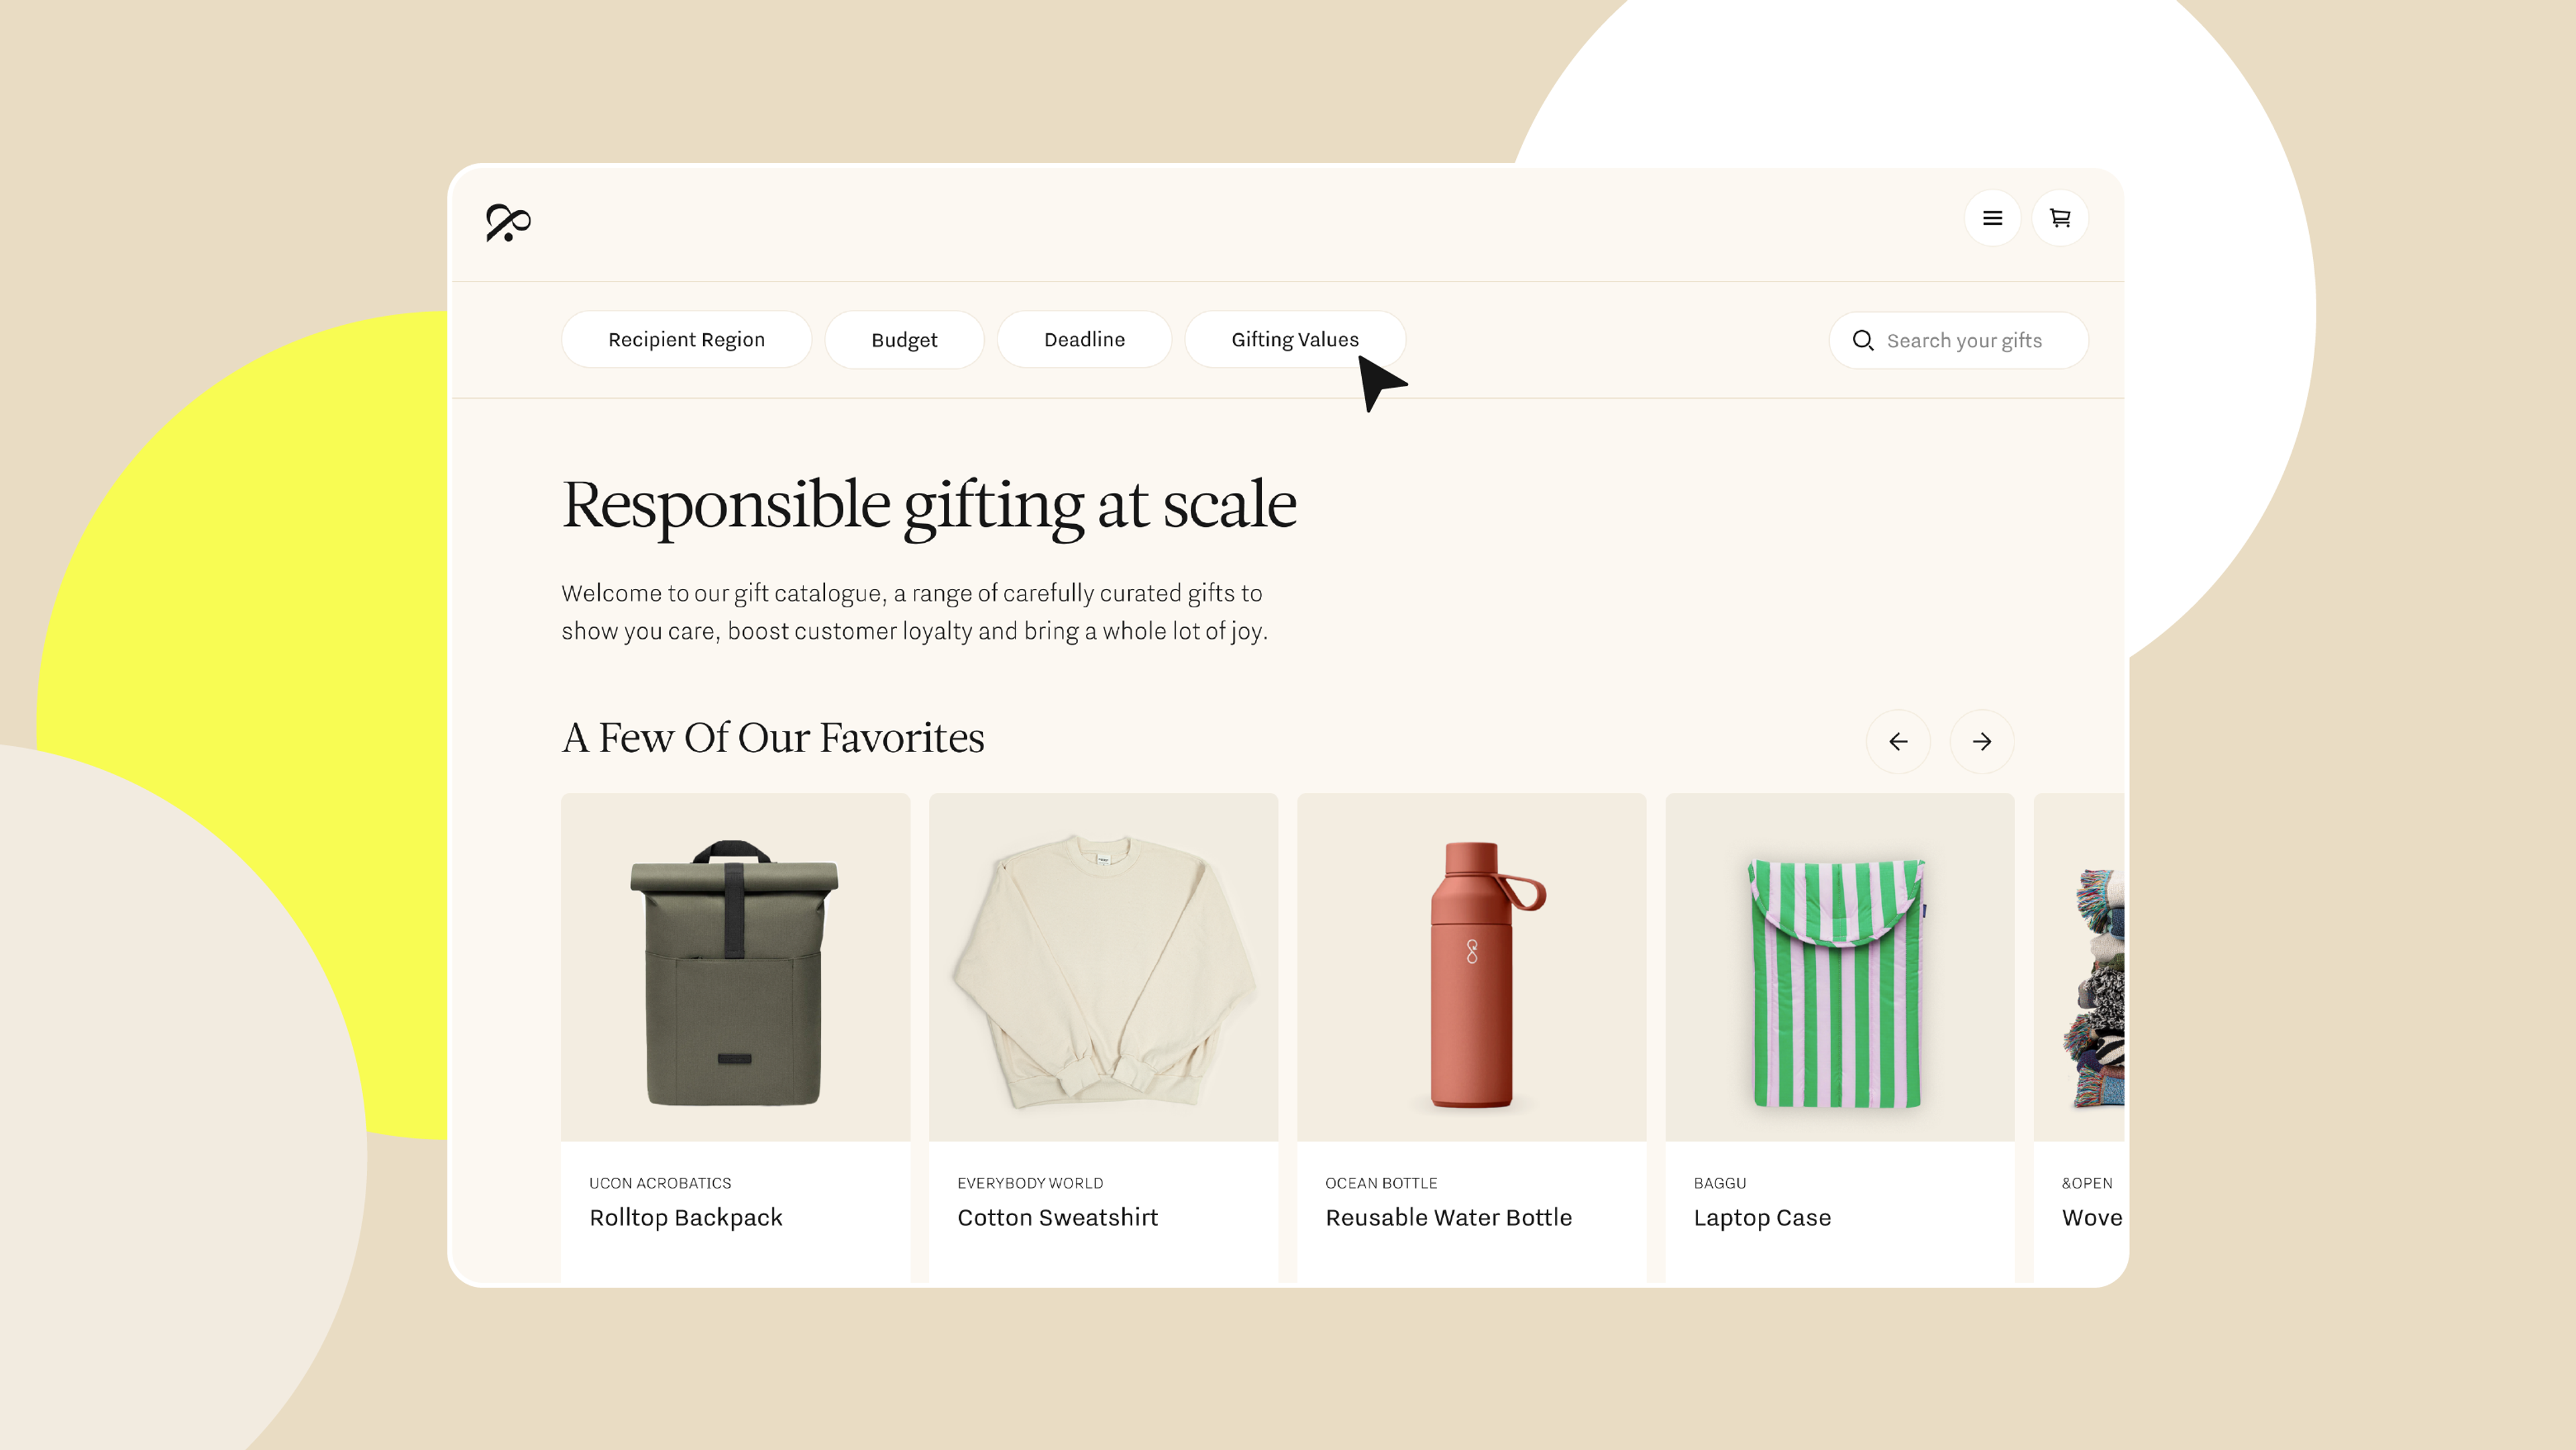2576x1450 pixels.
Task: Expand the Budget filter dropdown
Action: [x=904, y=338]
